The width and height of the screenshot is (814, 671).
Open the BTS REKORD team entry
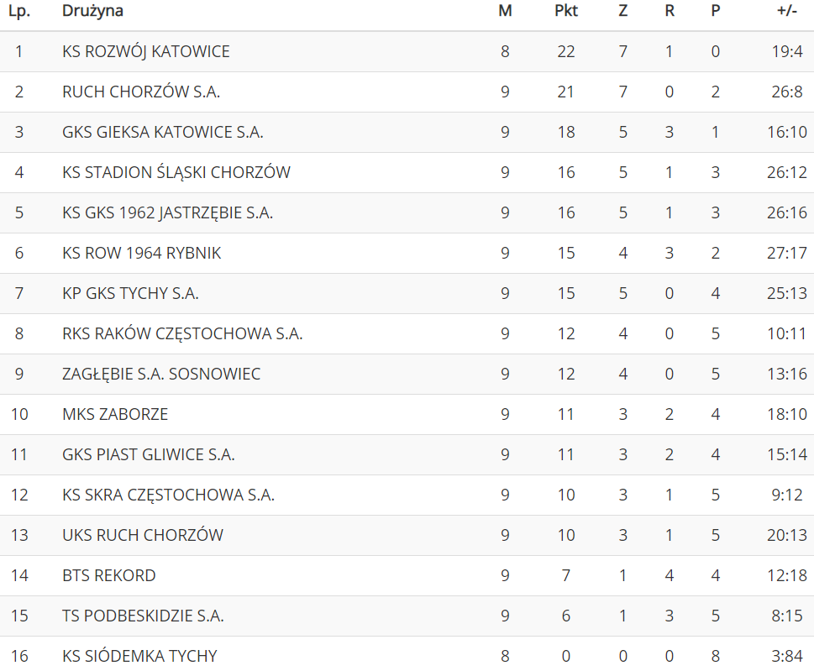pyautogui.click(x=109, y=575)
